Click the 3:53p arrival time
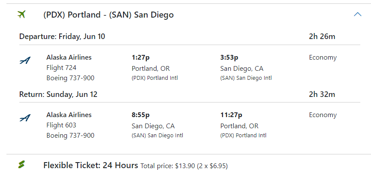 tap(229, 57)
